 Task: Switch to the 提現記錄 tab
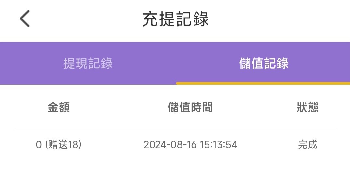[88, 64]
